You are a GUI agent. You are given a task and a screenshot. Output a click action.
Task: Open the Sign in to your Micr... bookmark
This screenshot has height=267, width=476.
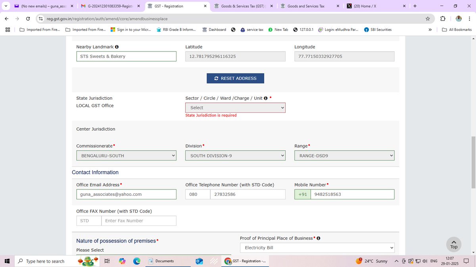click(131, 30)
